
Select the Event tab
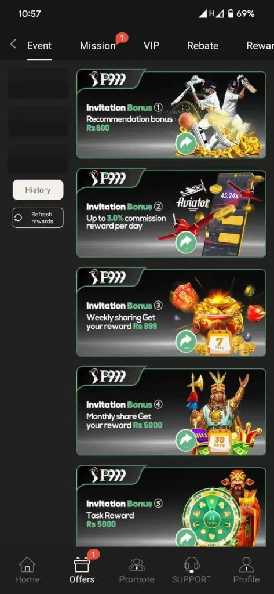39,46
